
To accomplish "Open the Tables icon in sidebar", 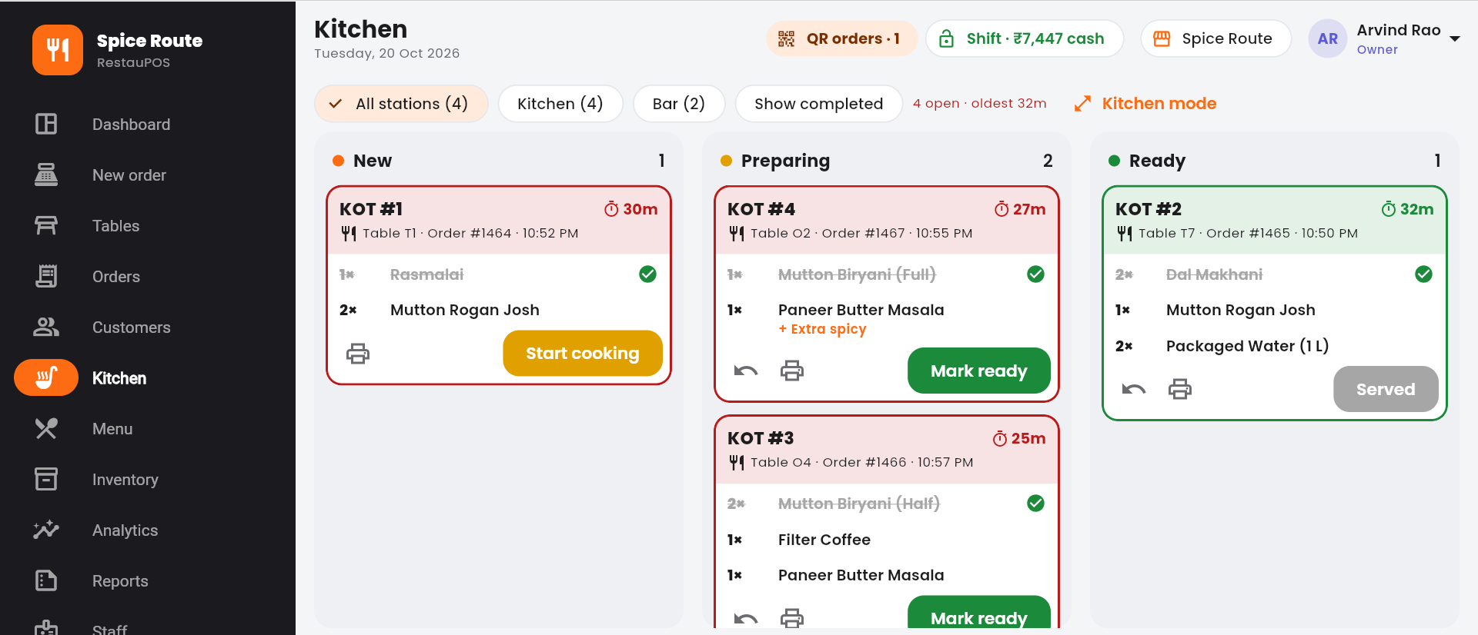I will tap(46, 225).
